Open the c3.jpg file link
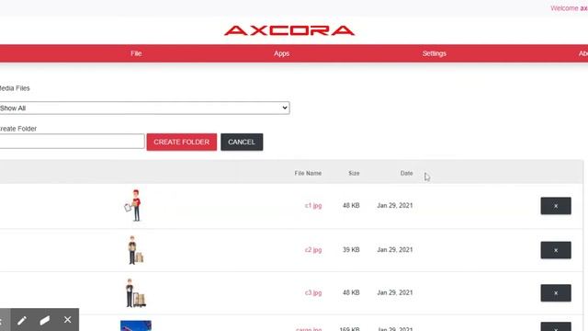Image resolution: width=588 pixels, height=331 pixels. 313,292
